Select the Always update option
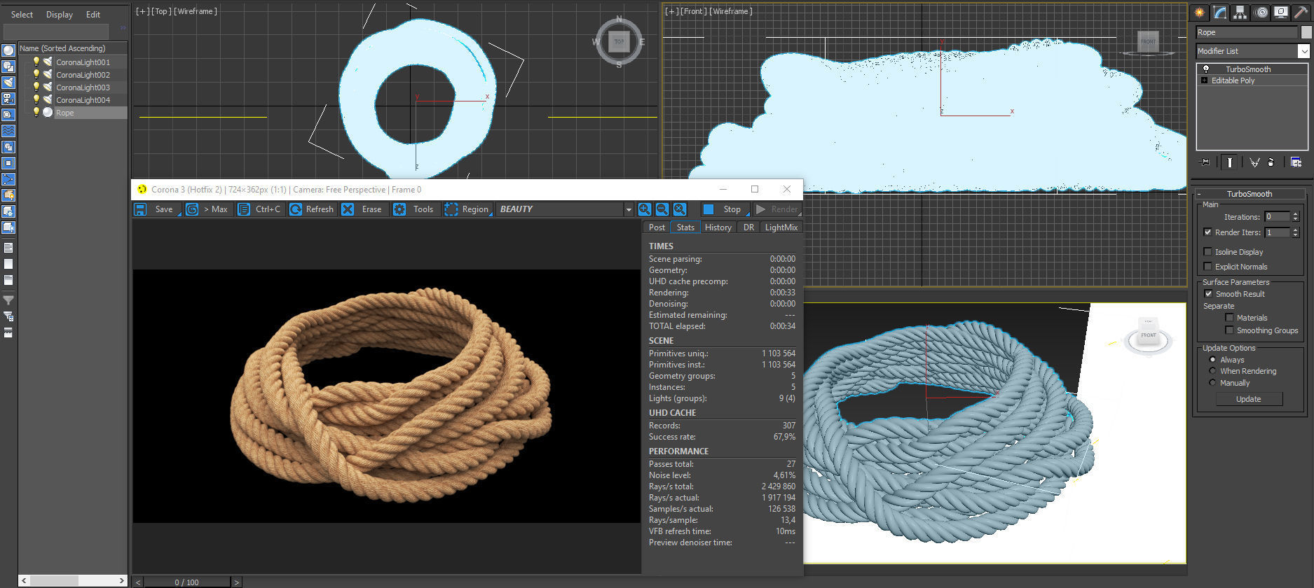The image size is (1314, 588). point(1213,359)
